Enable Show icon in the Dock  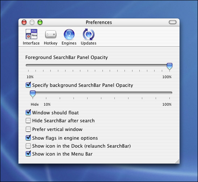click(x=28, y=146)
